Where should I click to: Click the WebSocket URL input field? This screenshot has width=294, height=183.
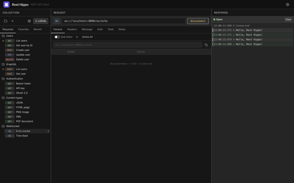click(x=123, y=21)
